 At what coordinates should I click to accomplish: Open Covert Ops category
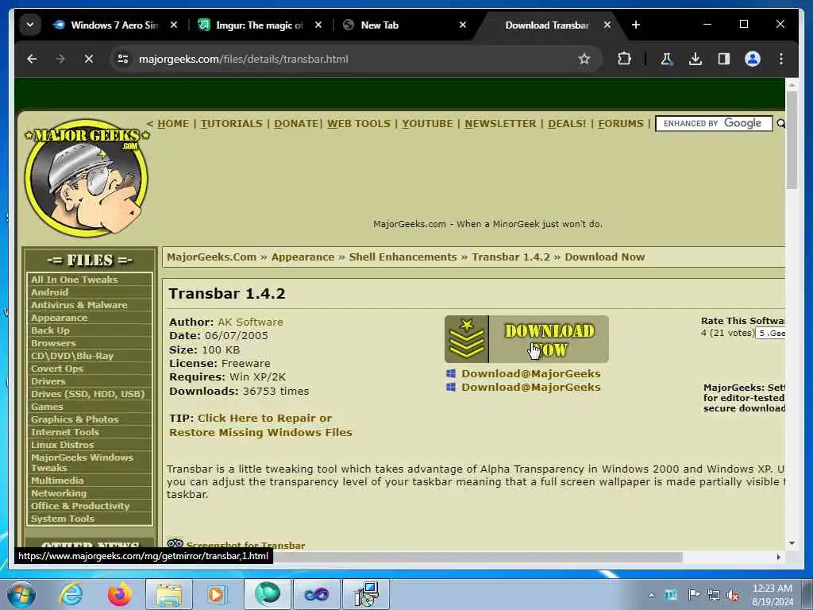(56, 369)
